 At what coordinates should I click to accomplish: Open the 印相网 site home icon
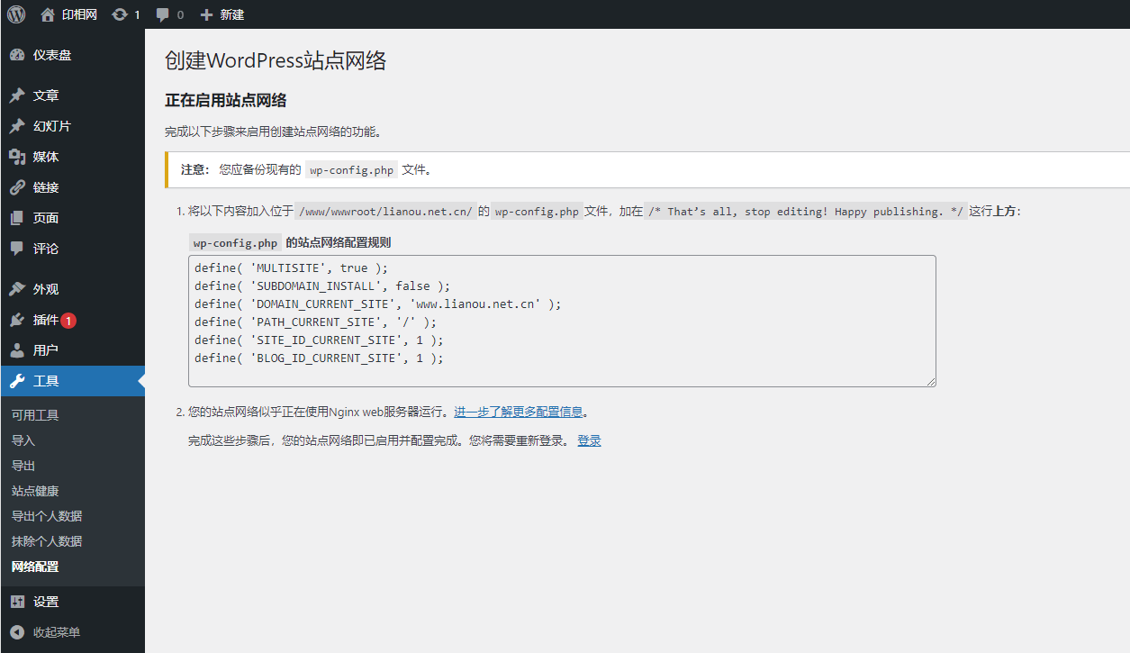click(x=48, y=14)
